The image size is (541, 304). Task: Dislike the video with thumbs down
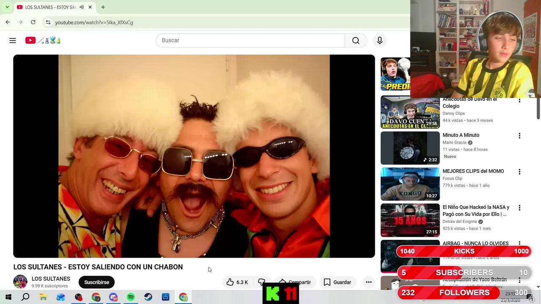(262, 282)
